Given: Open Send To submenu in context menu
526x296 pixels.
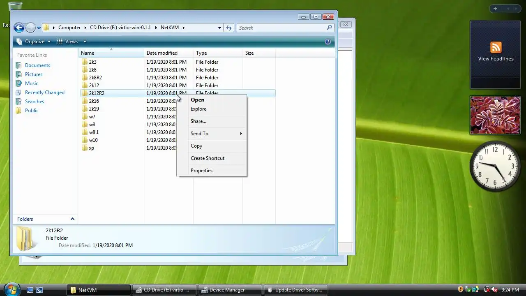Looking at the screenshot, I should (x=212, y=134).
